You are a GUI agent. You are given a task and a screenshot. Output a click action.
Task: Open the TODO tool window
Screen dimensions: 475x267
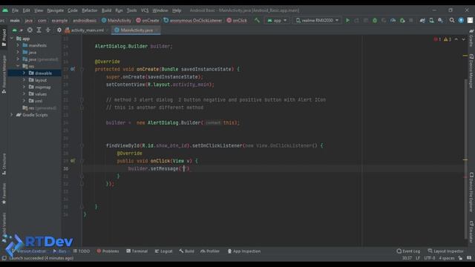[82, 251]
